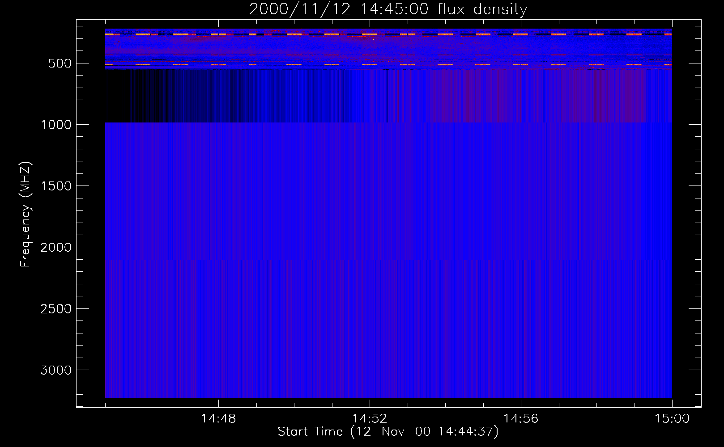The width and height of the screenshot is (724, 447).
Task: Click the plot title '2000/11/12 14:45:00 flux density'
Action: [x=388, y=9]
